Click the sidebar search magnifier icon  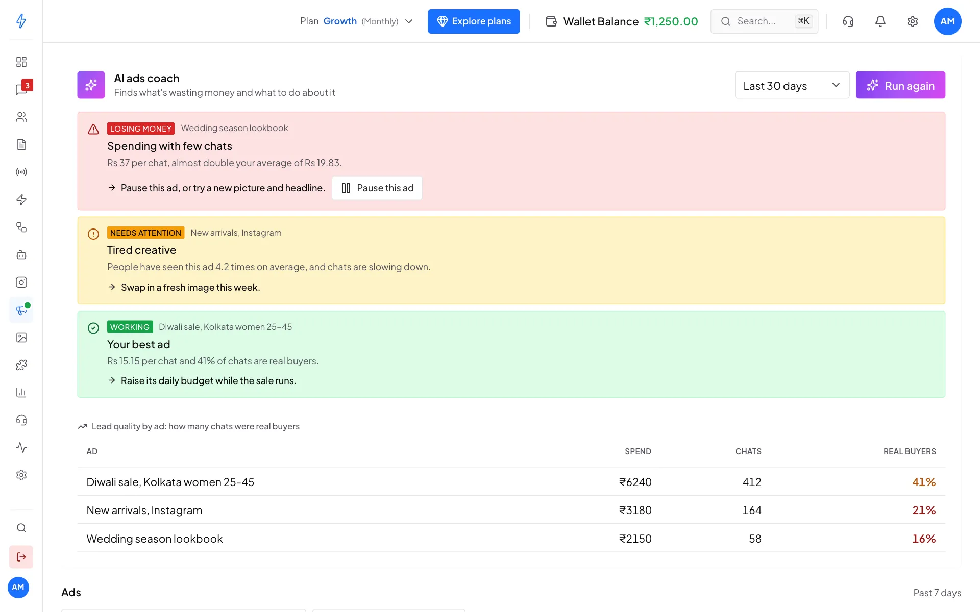coord(21,528)
